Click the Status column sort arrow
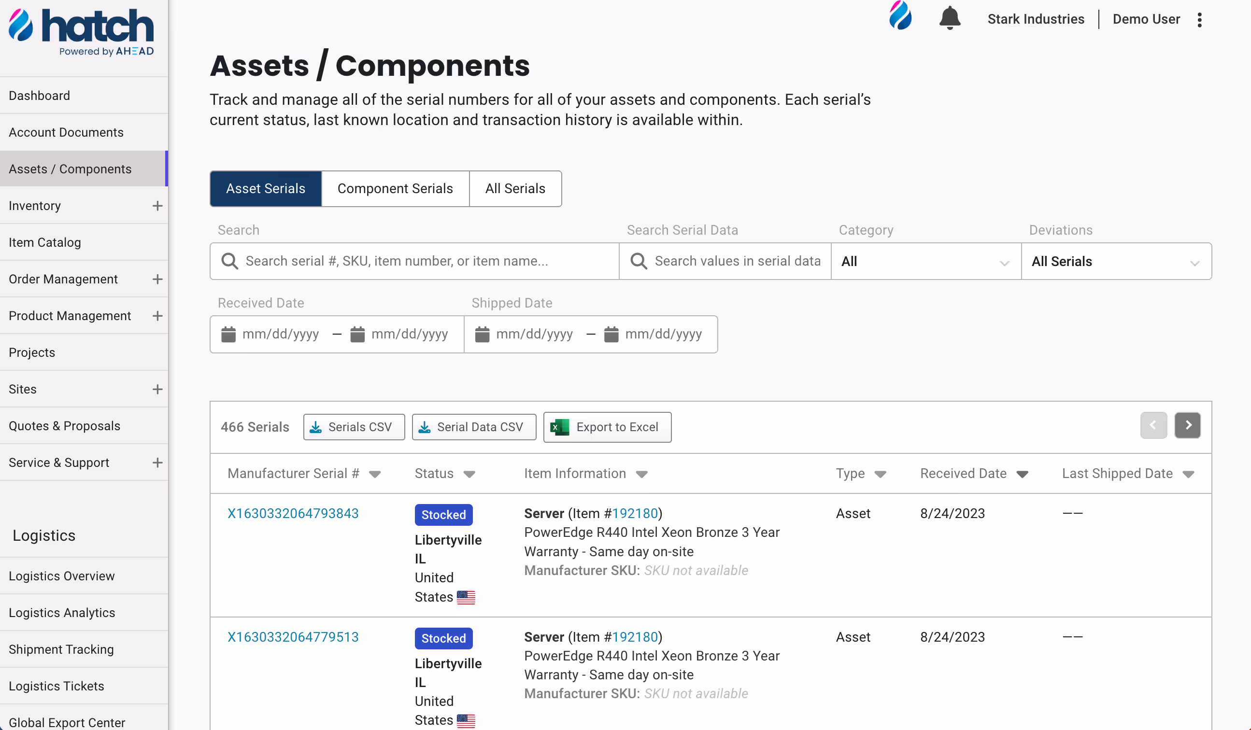 click(469, 475)
